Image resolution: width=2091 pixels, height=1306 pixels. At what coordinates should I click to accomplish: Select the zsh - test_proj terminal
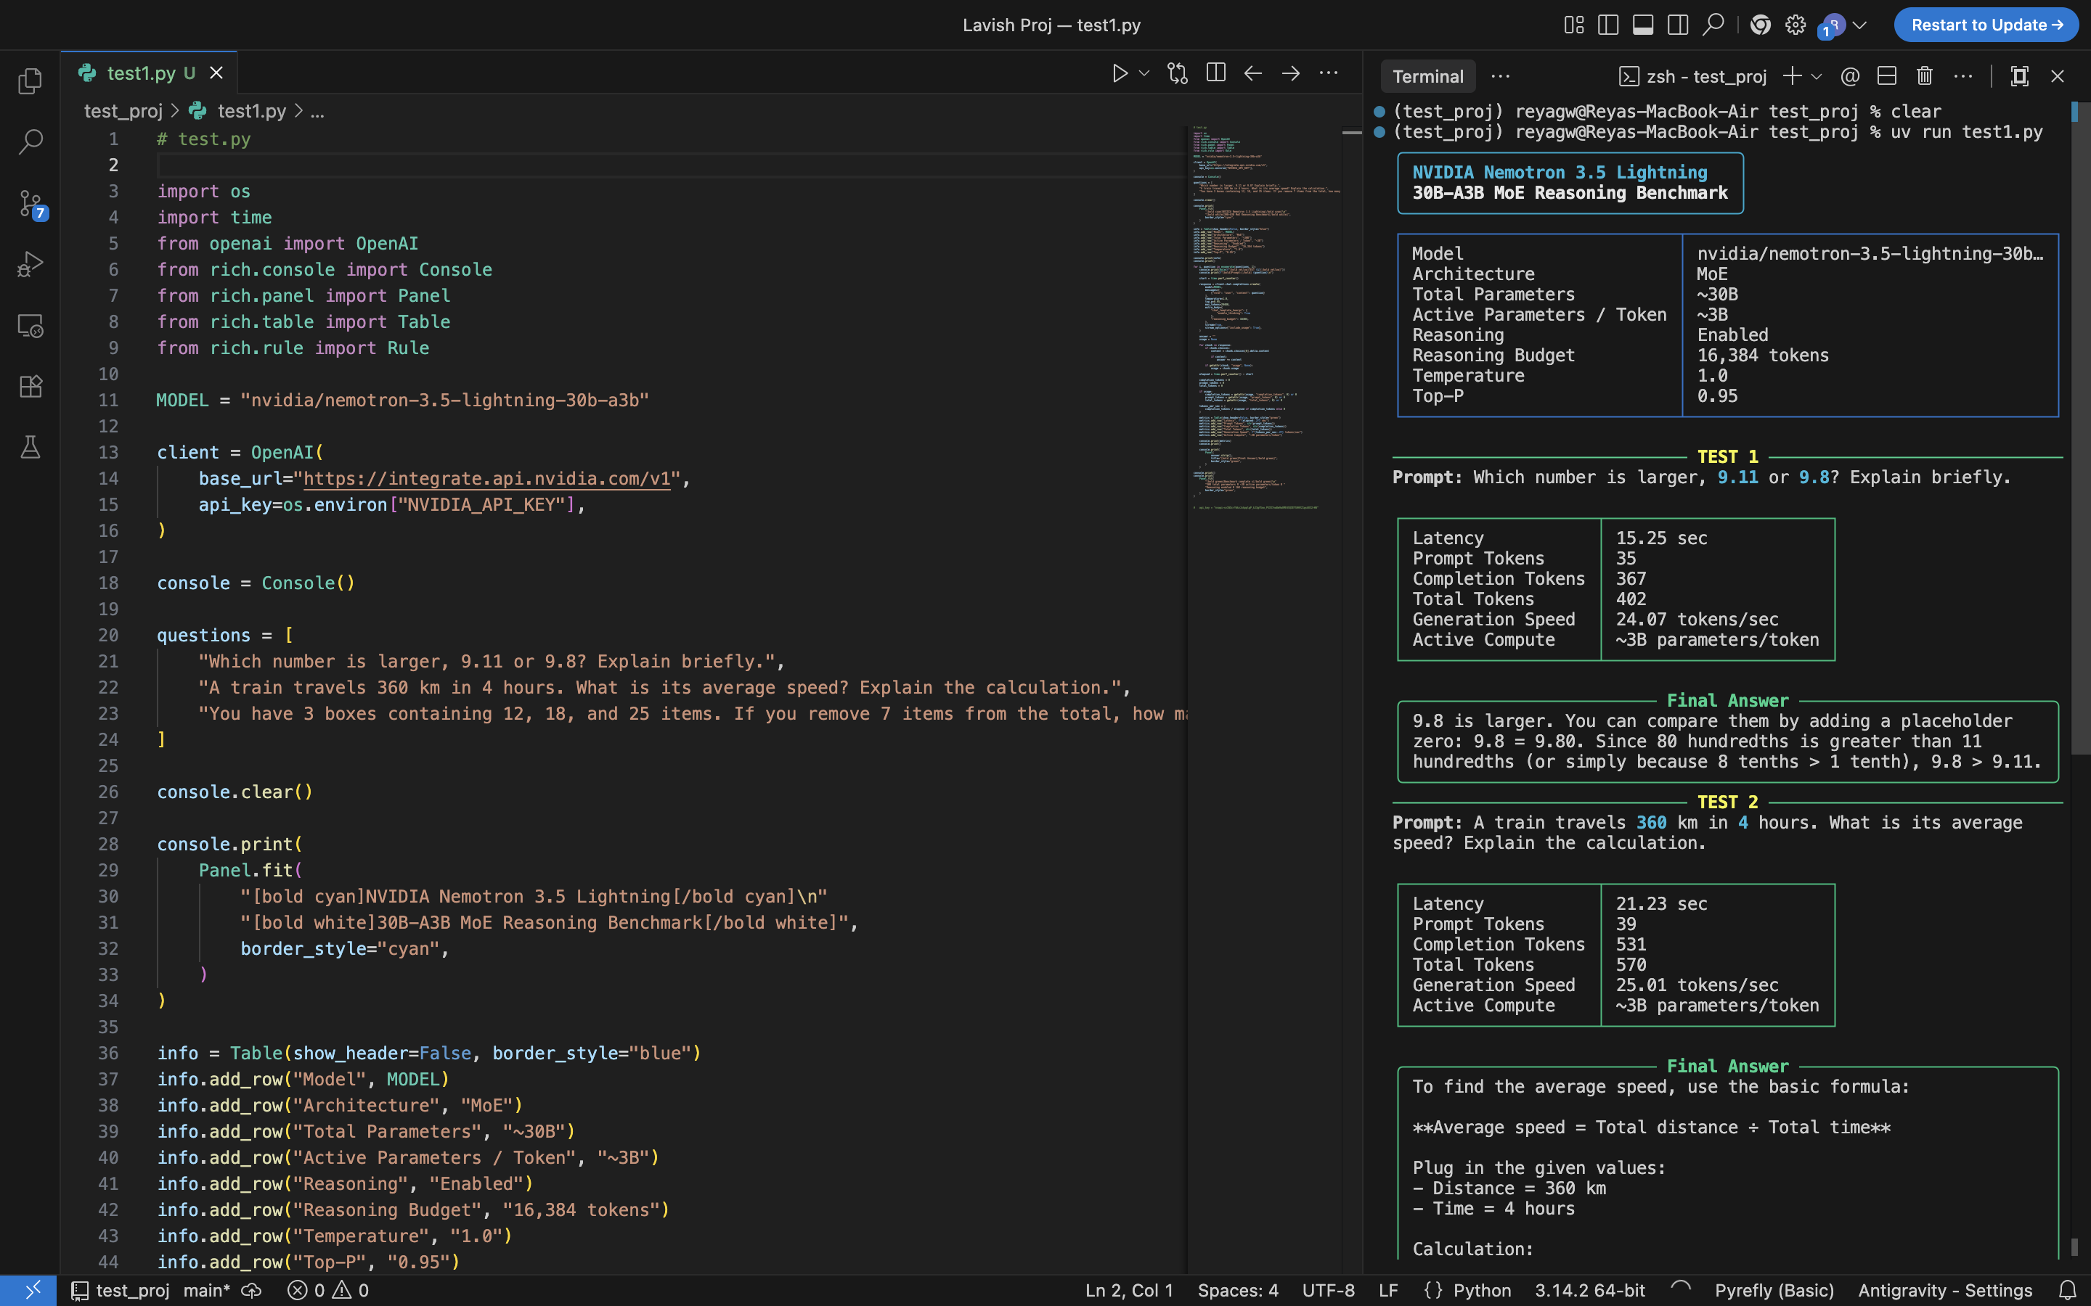[x=1692, y=76]
